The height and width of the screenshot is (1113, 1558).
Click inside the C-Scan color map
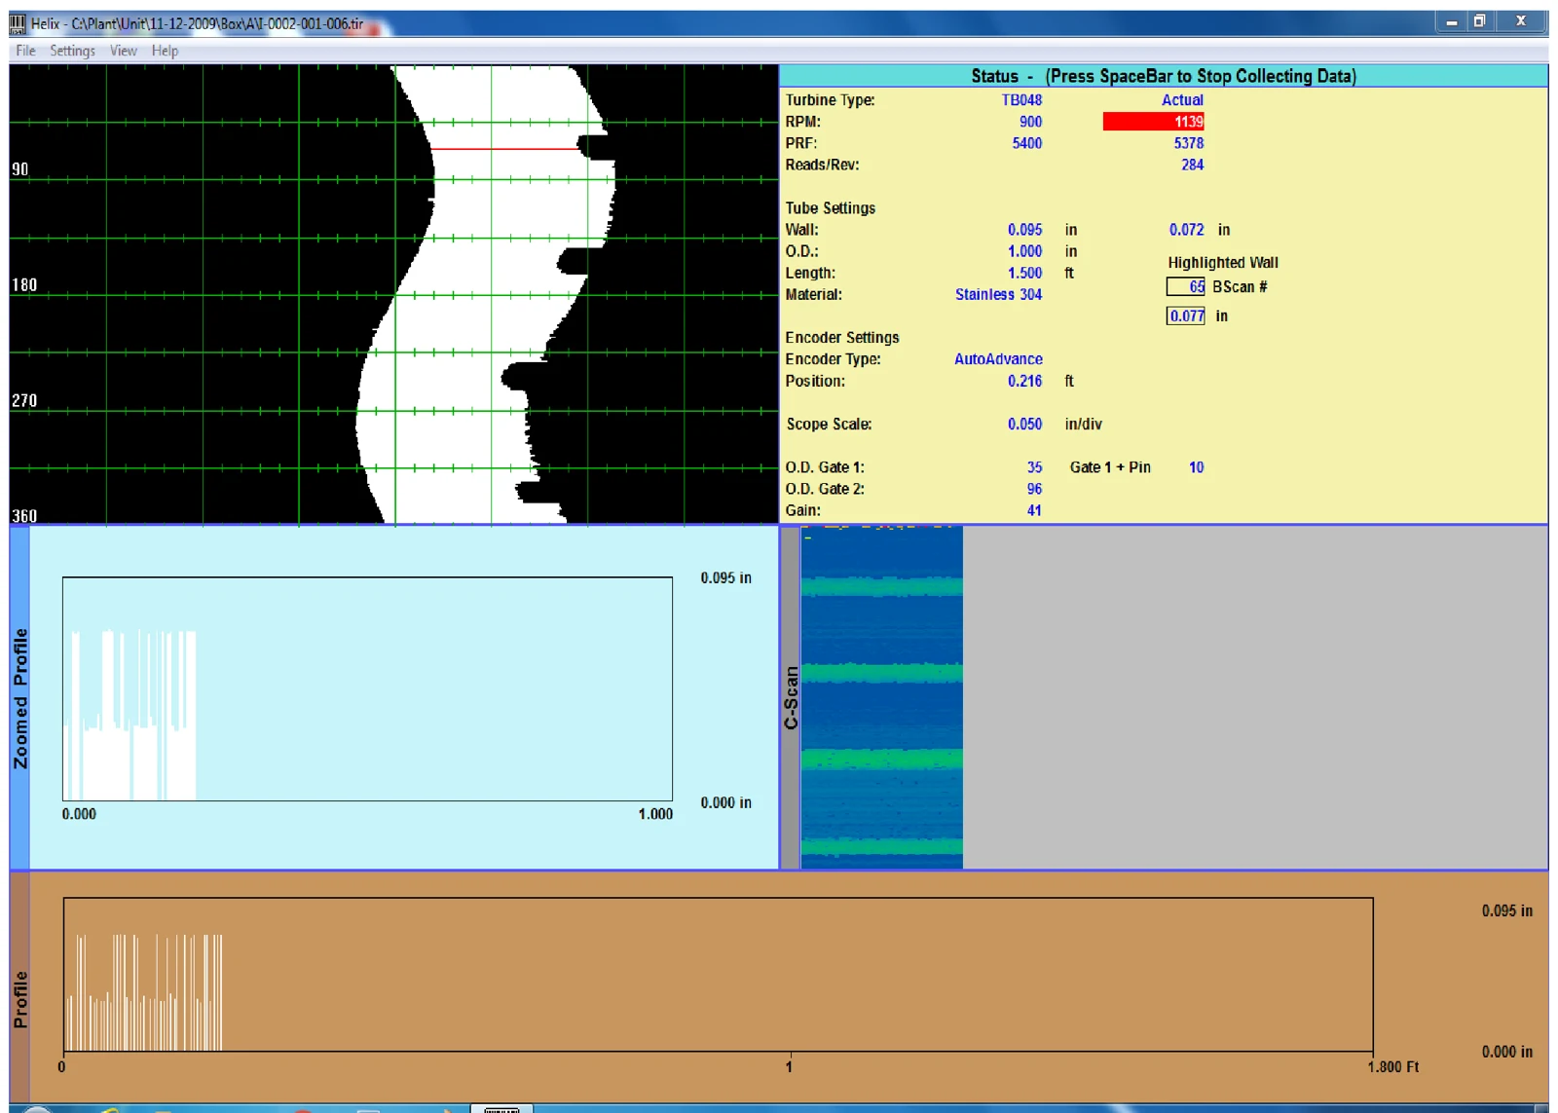pos(881,697)
